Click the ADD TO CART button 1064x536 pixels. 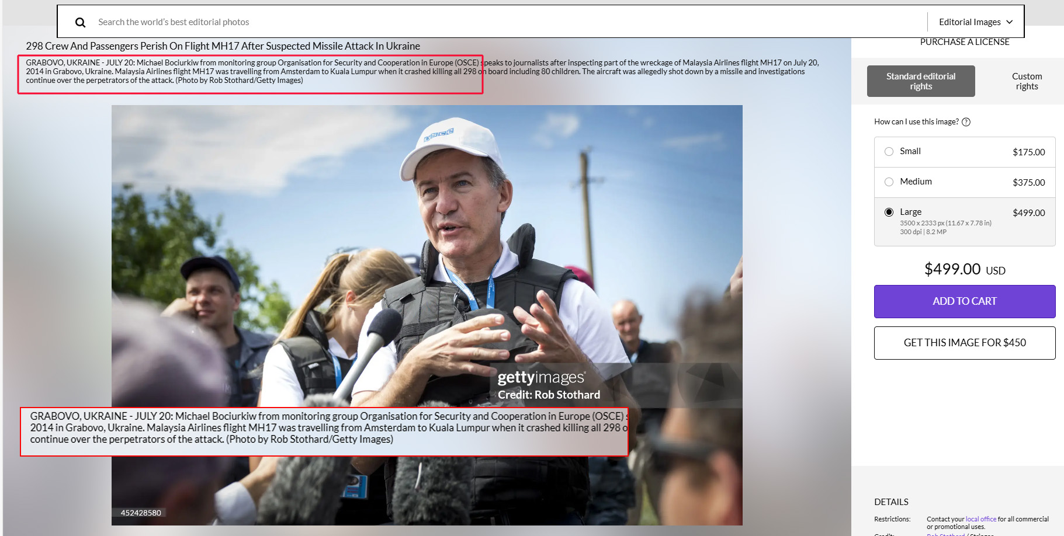pyautogui.click(x=965, y=301)
